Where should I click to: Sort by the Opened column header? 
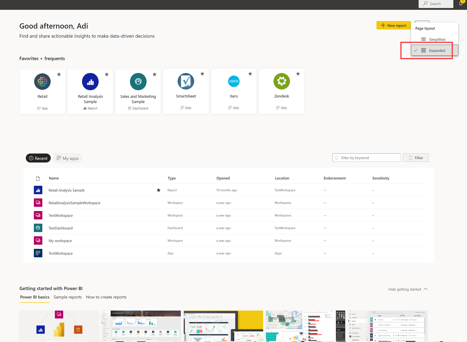223,178
